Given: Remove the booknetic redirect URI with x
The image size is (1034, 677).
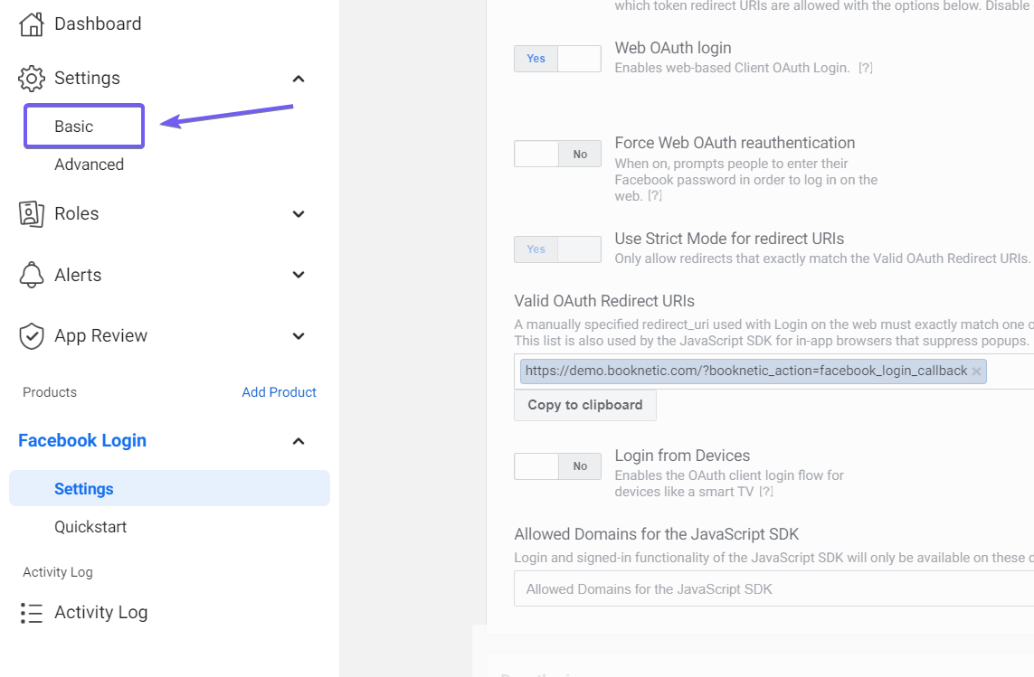Looking at the screenshot, I should 977,371.
